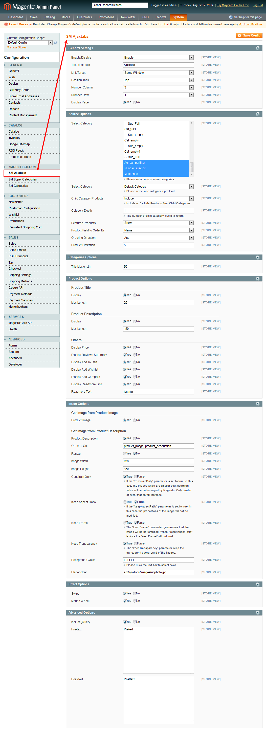The height and width of the screenshot is (729, 266).
Task: Open the Ordering Direction dropdown
Action: 159,238
